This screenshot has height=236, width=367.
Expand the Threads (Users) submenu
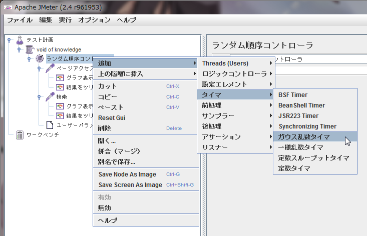click(236, 63)
